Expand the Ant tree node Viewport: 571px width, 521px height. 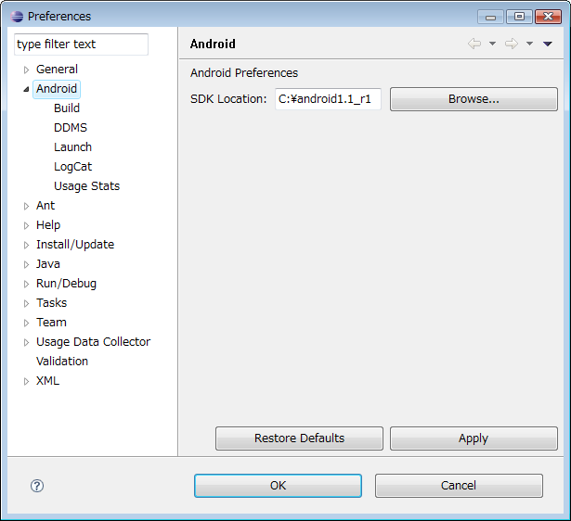point(26,206)
